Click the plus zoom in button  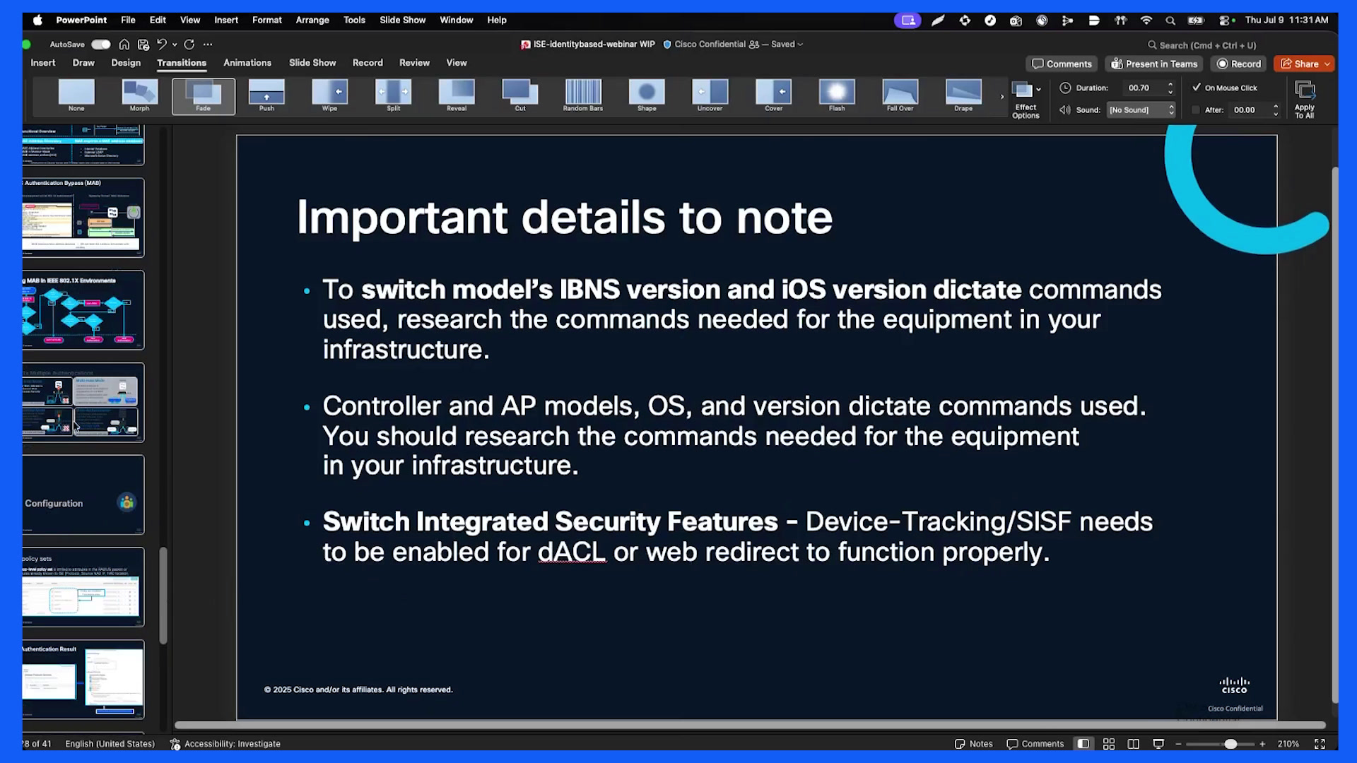pyautogui.click(x=1262, y=744)
